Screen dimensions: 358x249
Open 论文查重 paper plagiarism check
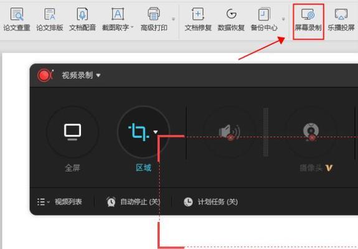pos(17,19)
